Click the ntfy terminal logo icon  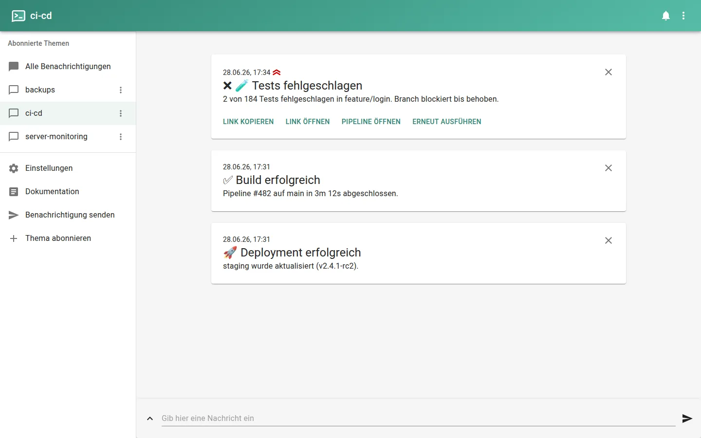click(x=18, y=16)
